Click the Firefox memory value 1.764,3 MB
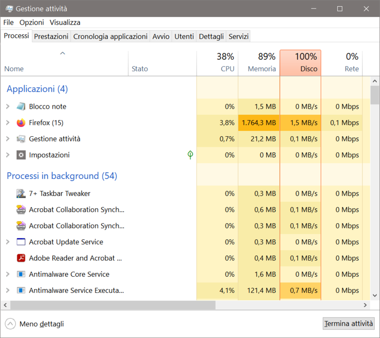This screenshot has width=380, height=338. tap(259, 123)
